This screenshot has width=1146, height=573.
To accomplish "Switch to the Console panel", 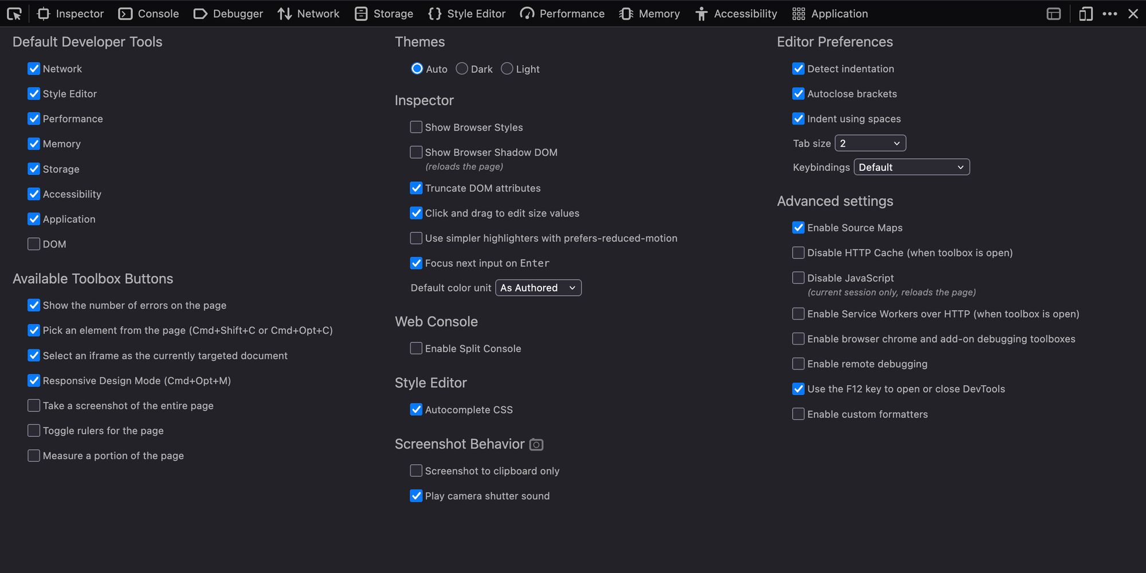I will coord(148,13).
